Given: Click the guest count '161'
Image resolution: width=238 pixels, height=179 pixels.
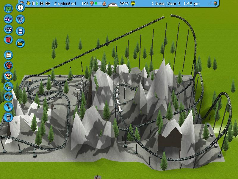Looking at the screenshot, I should pyautogui.click(x=85, y=4).
